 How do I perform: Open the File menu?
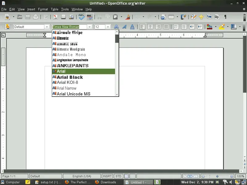coord(4,9)
